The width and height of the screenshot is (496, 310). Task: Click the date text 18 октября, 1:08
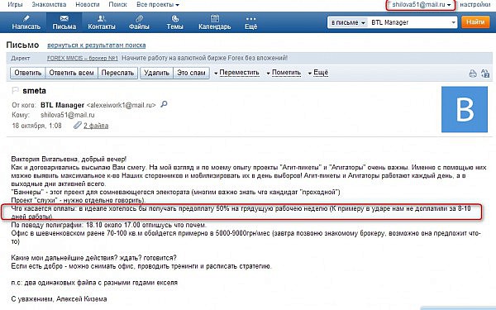click(36, 126)
